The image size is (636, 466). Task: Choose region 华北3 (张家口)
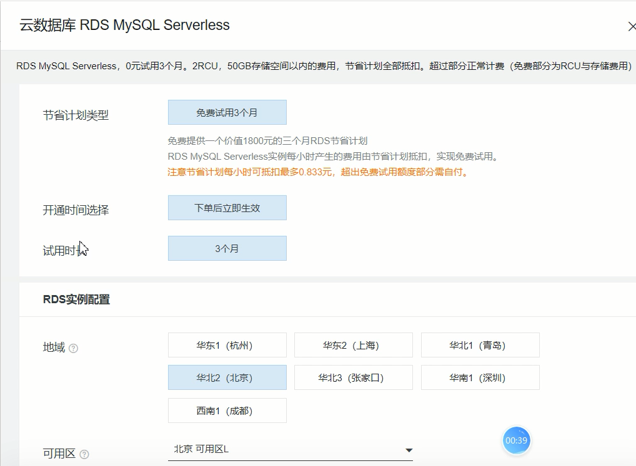coord(353,377)
